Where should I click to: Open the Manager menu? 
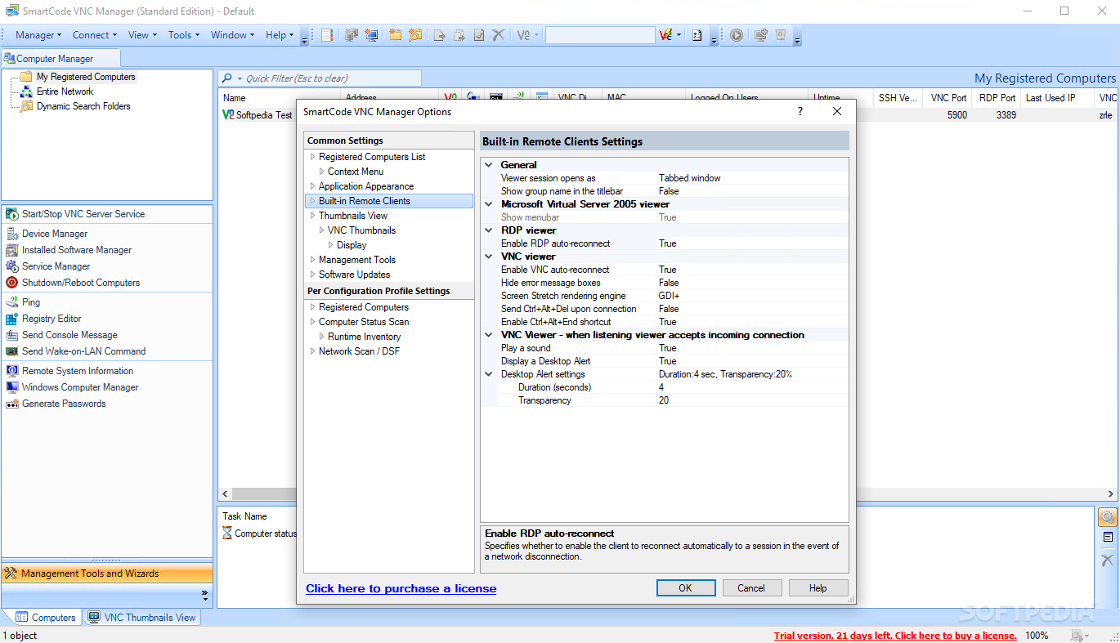coord(38,35)
